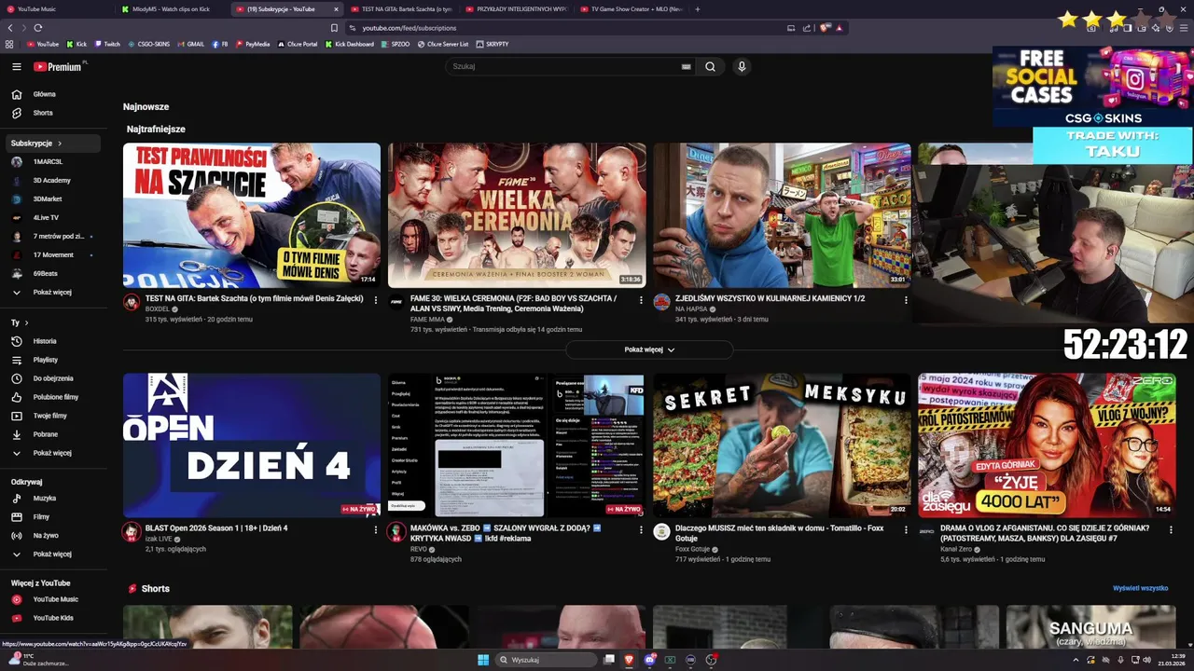Click the bookmark icon in address bar
1194x671 pixels.
point(334,28)
